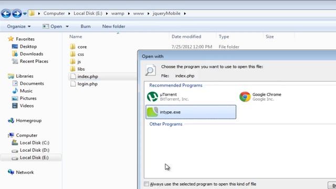Click the Open toolbar button

click(52, 26)
